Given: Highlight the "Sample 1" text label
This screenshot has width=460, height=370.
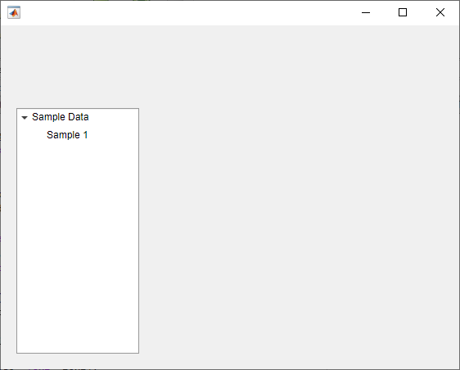Looking at the screenshot, I should [x=67, y=135].
